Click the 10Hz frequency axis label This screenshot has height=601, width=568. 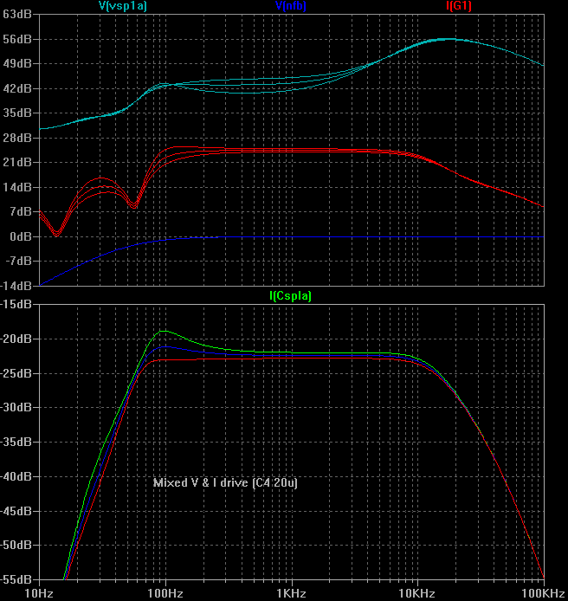[39, 594]
